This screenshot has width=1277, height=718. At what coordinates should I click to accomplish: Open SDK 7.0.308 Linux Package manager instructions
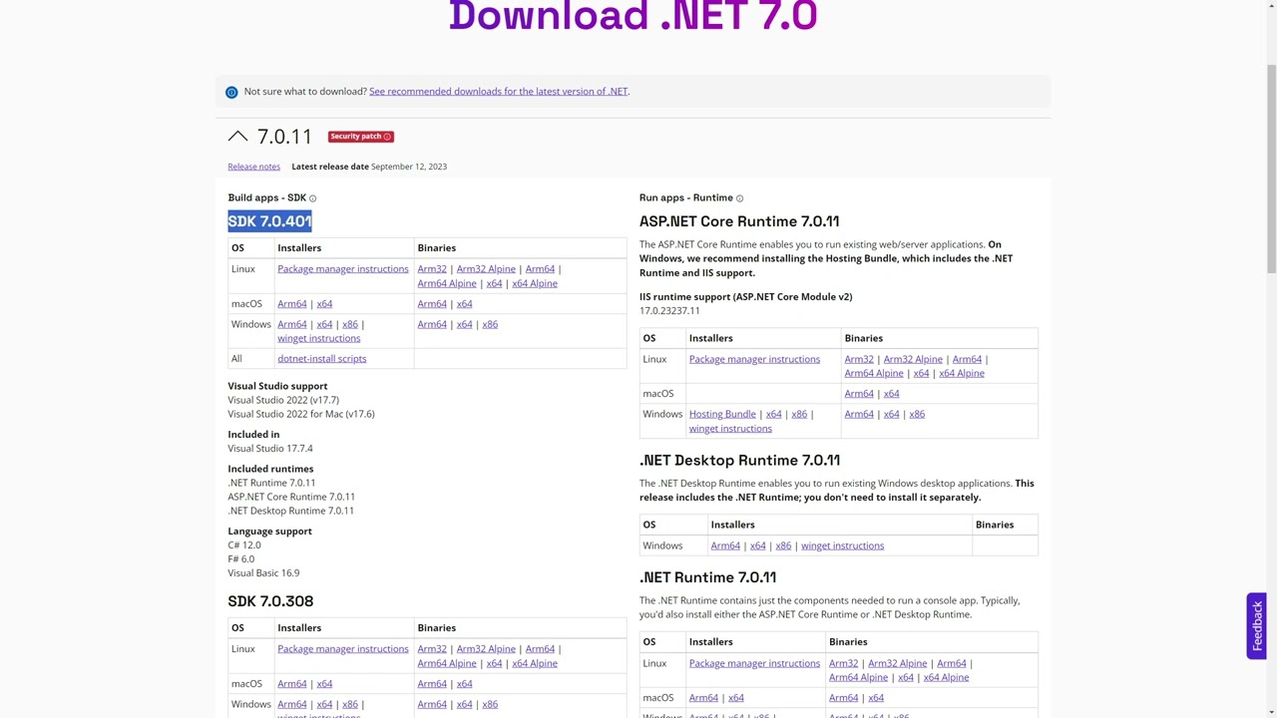point(343,649)
